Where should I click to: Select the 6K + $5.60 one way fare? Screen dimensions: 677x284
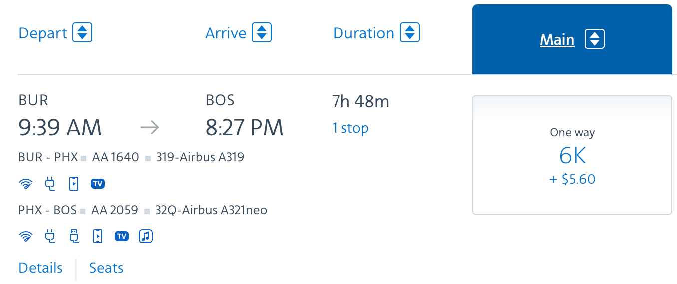pyautogui.click(x=572, y=155)
